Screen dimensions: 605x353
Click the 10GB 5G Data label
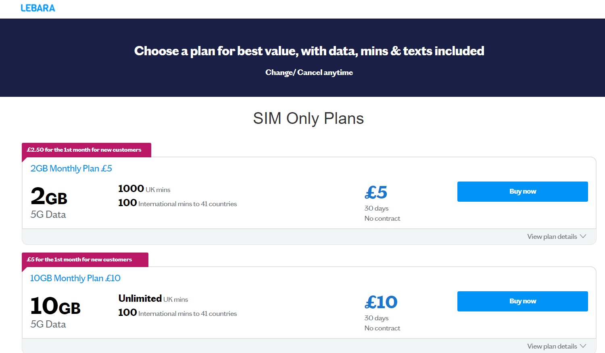pos(48,324)
